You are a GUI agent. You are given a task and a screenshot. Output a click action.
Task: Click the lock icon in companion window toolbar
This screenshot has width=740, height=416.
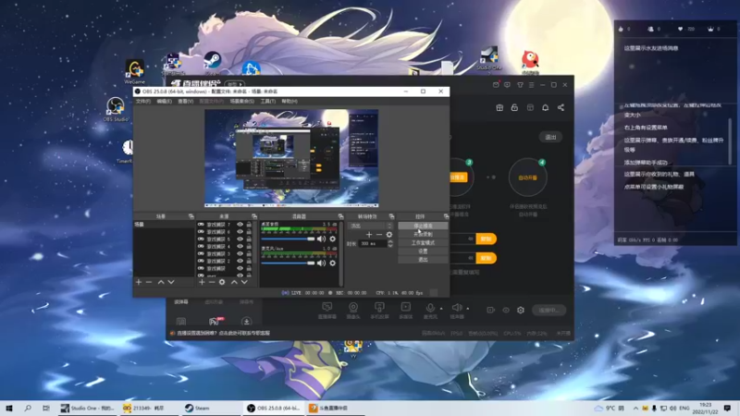click(514, 107)
